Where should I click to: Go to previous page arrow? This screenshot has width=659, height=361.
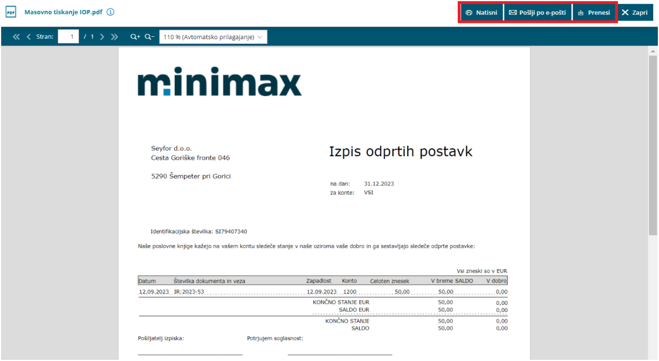coord(29,37)
